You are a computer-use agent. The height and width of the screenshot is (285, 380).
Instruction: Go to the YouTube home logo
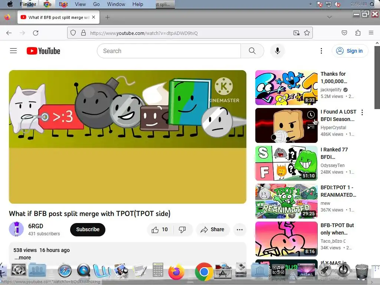point(43,51)
